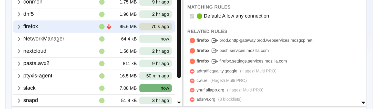Screen dimensions: 378x109
Task: Click the '70 s ago' badge for firefox
Action: point(156,26)
